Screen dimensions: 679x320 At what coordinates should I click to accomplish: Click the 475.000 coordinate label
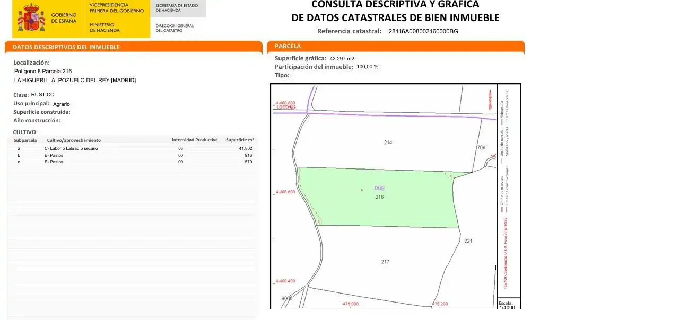tap(351, 304)
